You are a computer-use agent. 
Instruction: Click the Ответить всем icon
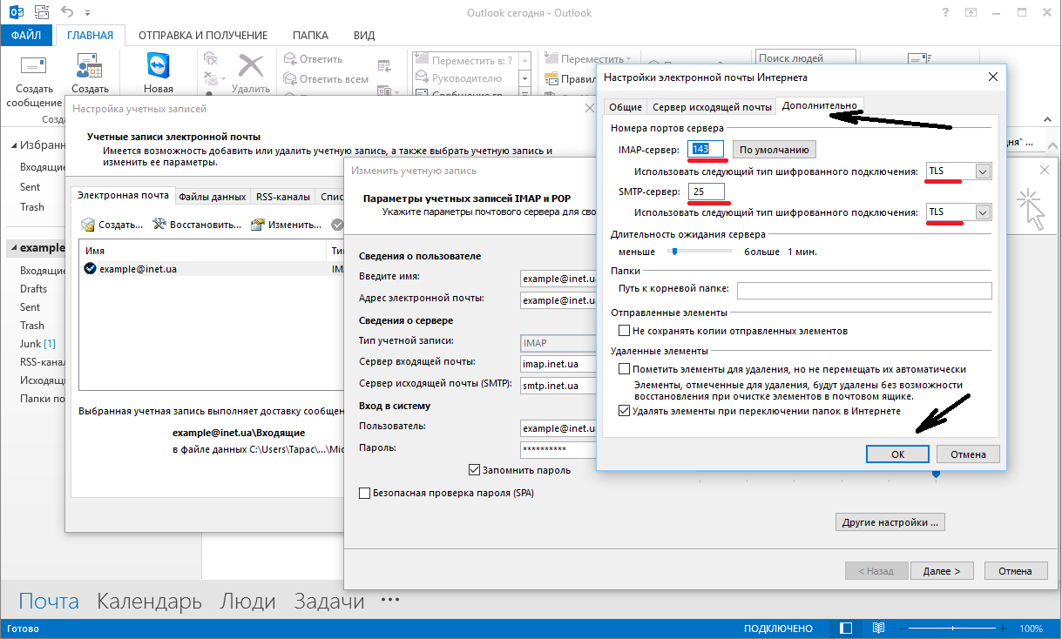(x=290, y=79)
